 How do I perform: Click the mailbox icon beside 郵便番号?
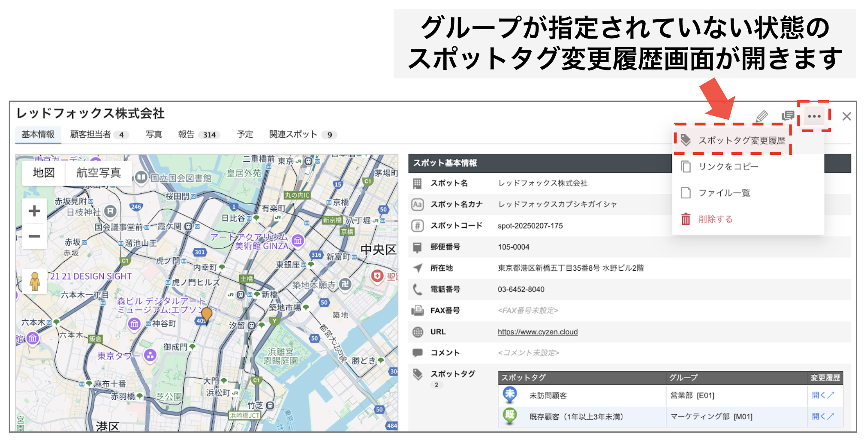417,247
